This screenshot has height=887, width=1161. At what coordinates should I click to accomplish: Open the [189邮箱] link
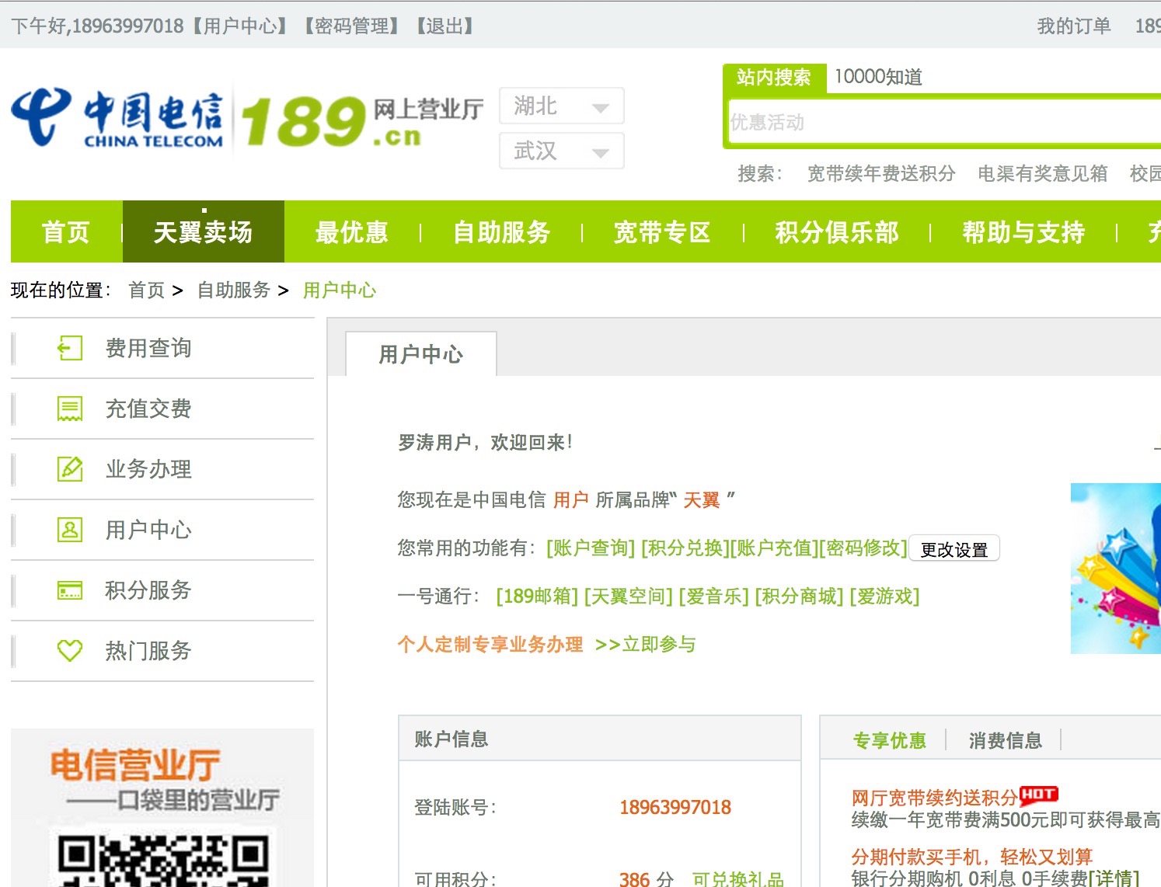[x=537, y=597]
